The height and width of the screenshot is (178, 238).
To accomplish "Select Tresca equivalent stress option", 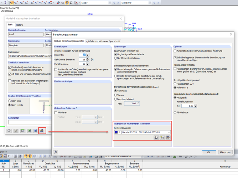I will (116, 95).
